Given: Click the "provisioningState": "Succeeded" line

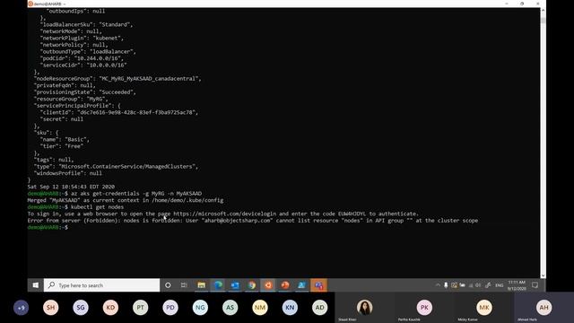Looking at the screenshot, I should 85,92.
